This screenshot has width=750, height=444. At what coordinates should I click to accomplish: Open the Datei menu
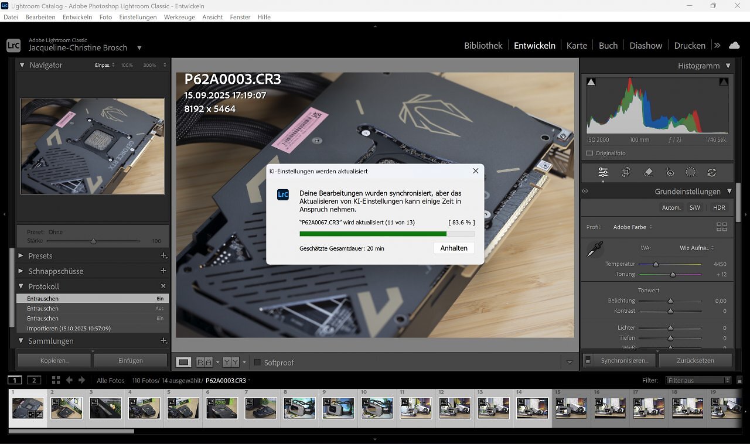click(11, 17)
